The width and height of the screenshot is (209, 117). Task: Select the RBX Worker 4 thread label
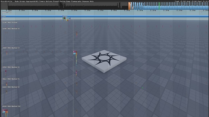(x=11, y=29)
